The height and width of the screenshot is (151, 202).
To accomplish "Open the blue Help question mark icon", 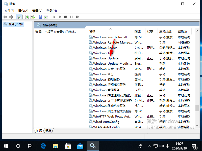I will click(40, 17).
